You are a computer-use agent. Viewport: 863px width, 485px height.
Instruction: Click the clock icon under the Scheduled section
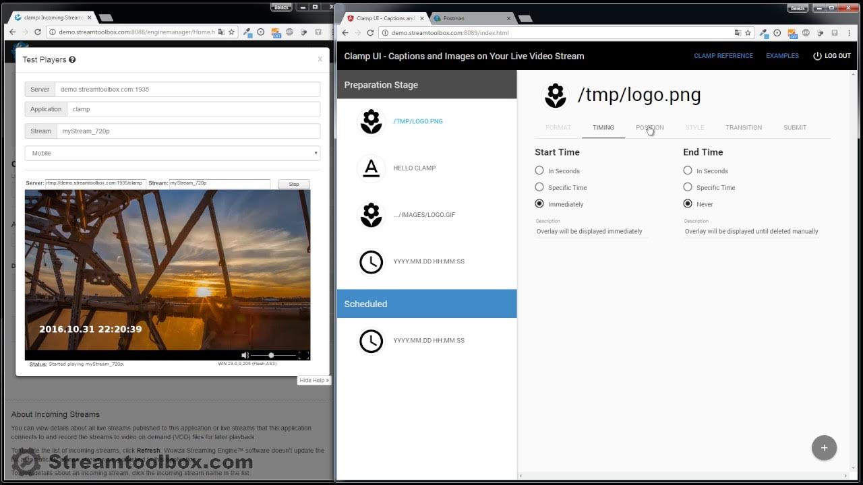tap(371, 341)
